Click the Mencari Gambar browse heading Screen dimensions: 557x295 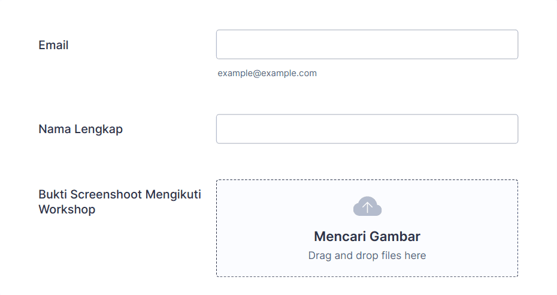tap(367, 236)
